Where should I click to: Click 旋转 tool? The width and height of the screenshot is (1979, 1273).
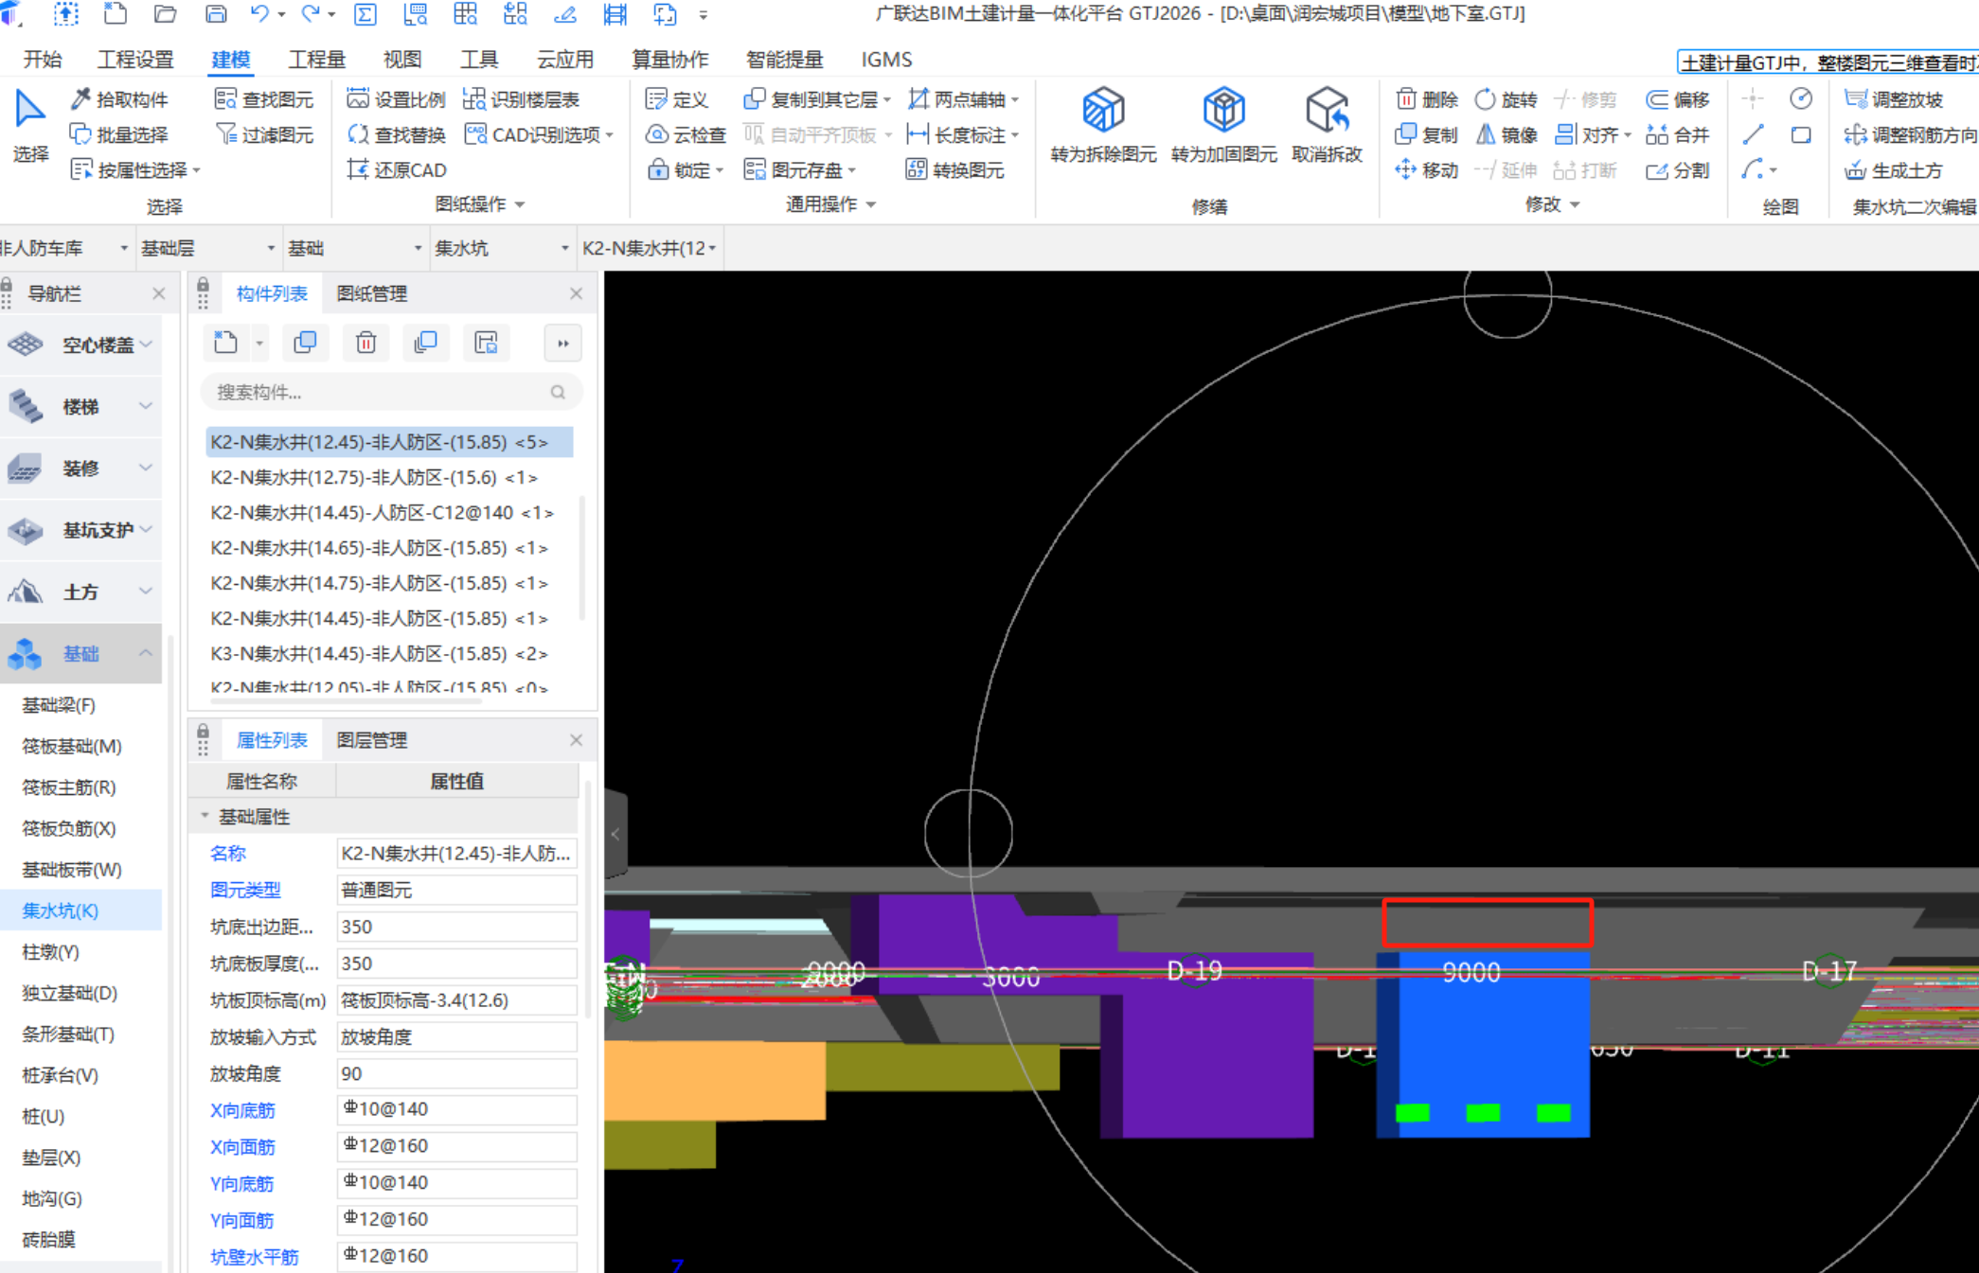point(1507,99)
